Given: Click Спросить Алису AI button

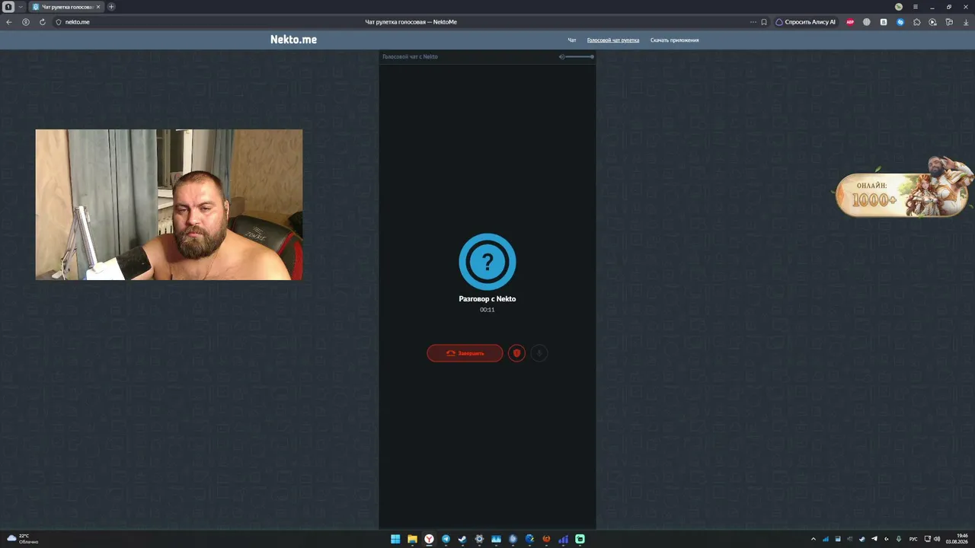Looking at the screenshot, I should (806, 22).
